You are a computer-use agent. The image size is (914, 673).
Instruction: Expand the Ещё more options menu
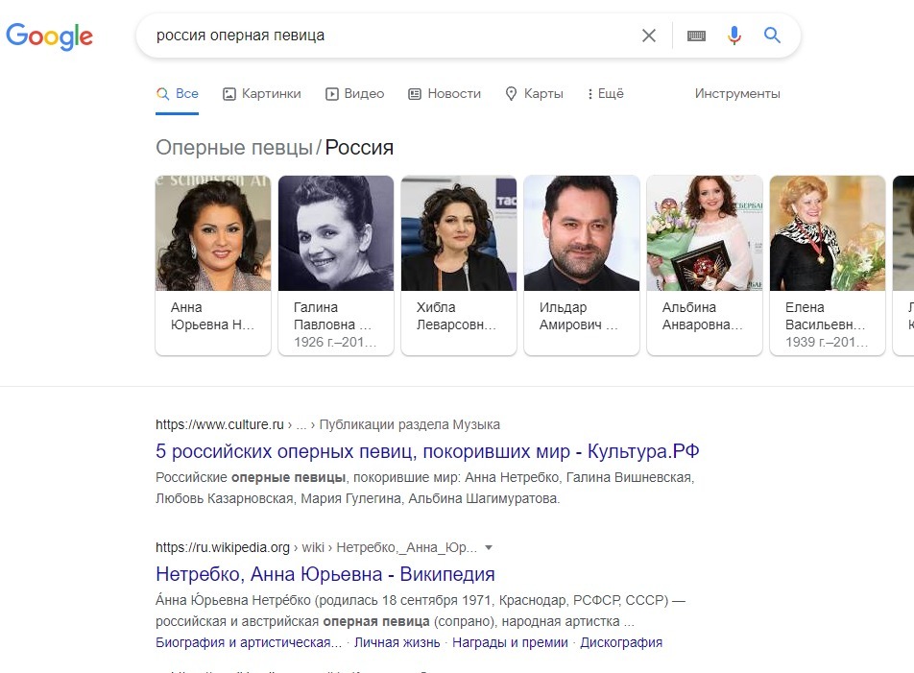click(606, 94)
